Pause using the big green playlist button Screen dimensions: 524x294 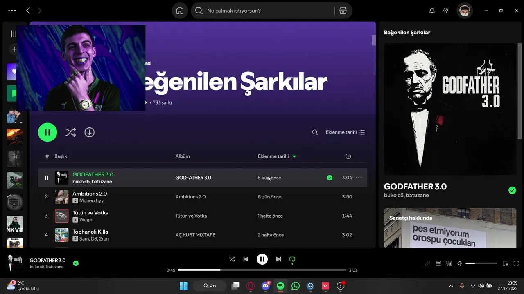pyautogui.click(x=47, y=132)
